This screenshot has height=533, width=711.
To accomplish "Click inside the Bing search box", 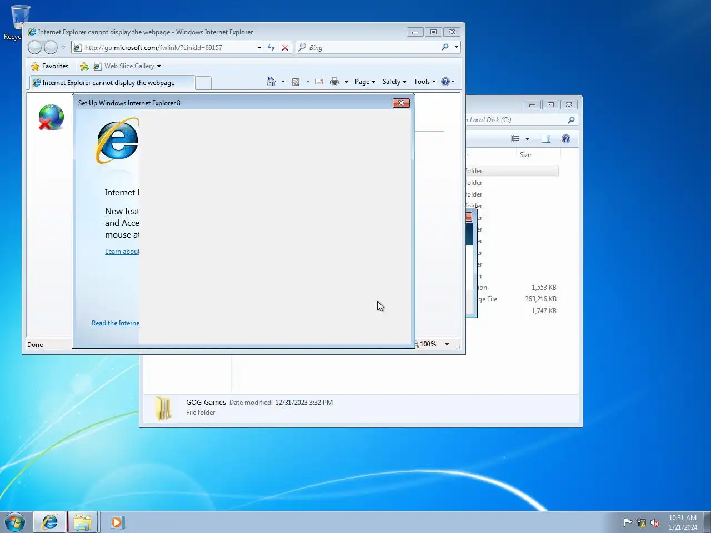I will pyautogui.click(x=367, y=48).
